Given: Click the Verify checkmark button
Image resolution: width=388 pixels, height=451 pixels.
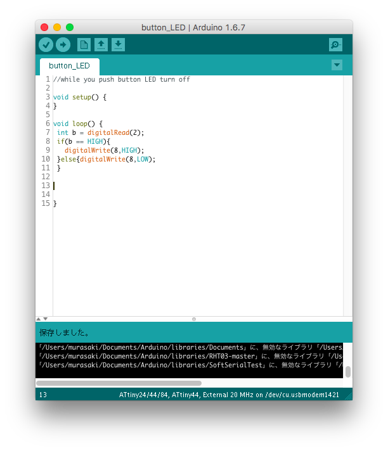Looking at the screenshot, I should coord(46,45).
